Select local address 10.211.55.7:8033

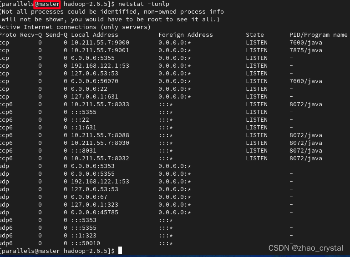(100, 104)
